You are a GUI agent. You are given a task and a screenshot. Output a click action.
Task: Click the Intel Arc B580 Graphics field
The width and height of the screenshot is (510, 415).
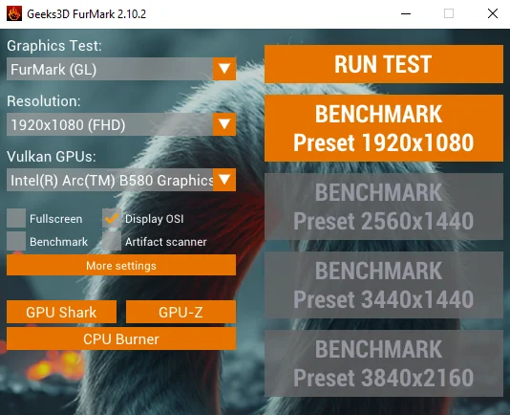coord(110,180)
